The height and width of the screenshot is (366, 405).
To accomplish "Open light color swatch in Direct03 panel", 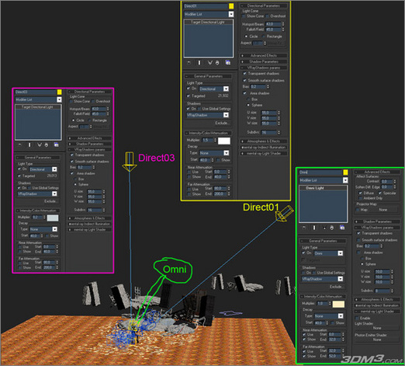I will (x=53, y=218).
